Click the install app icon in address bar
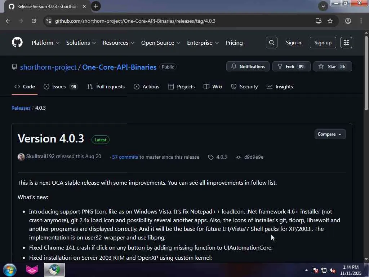Screen dimensions: 369x277 click(319, 21)
